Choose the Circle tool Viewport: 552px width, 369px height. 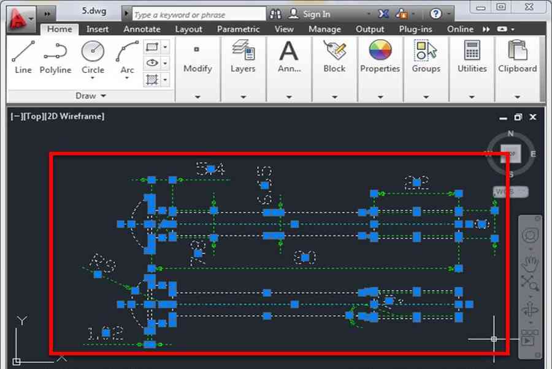(x=93, y=57)
